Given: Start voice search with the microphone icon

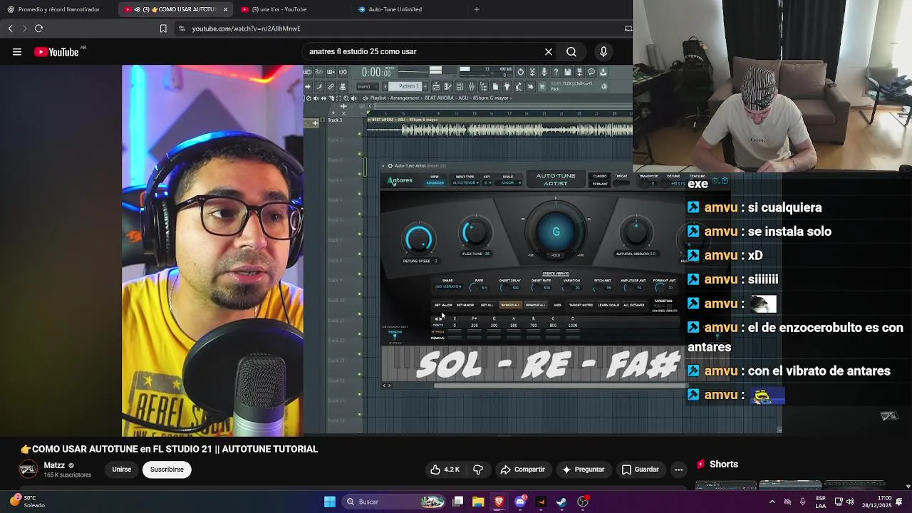Looking at the screenshot, I should point(603,51).
